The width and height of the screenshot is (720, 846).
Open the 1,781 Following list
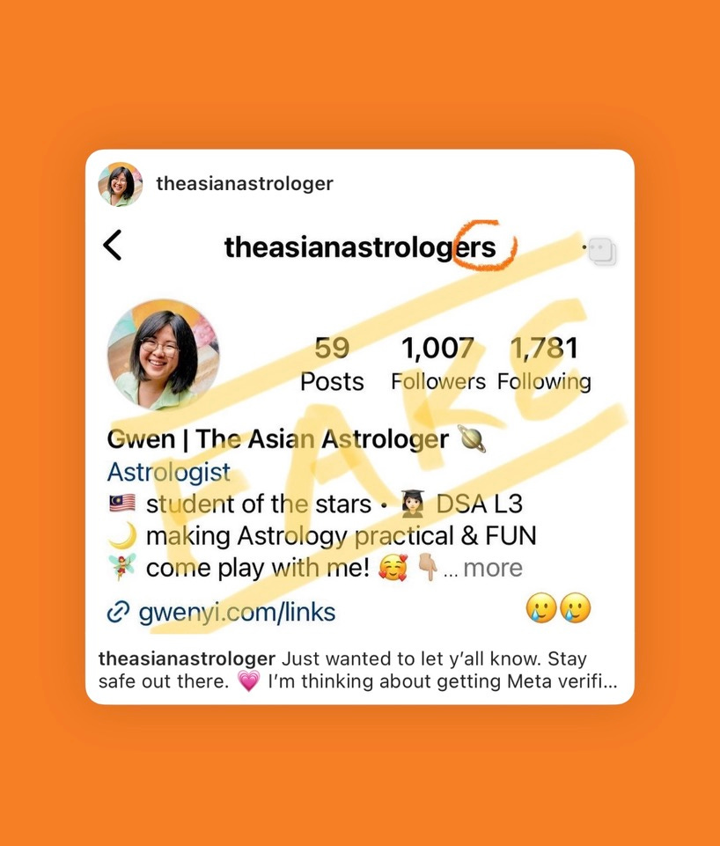544,364
